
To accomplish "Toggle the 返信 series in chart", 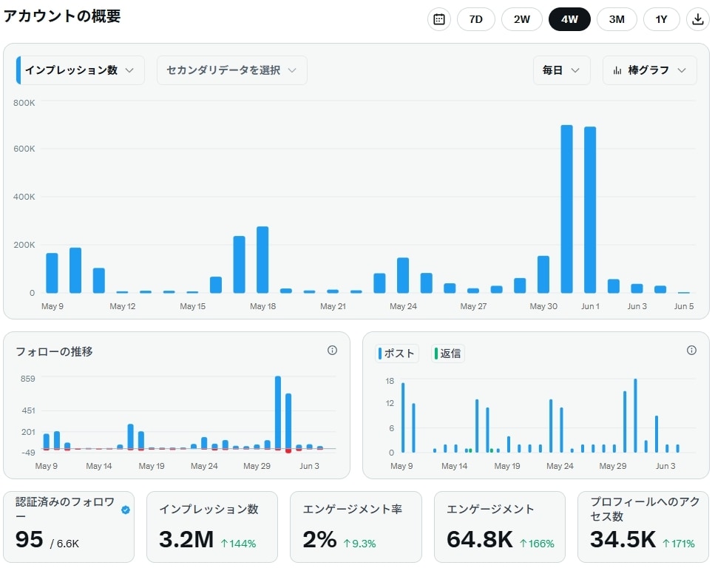I will click(448, 354).
